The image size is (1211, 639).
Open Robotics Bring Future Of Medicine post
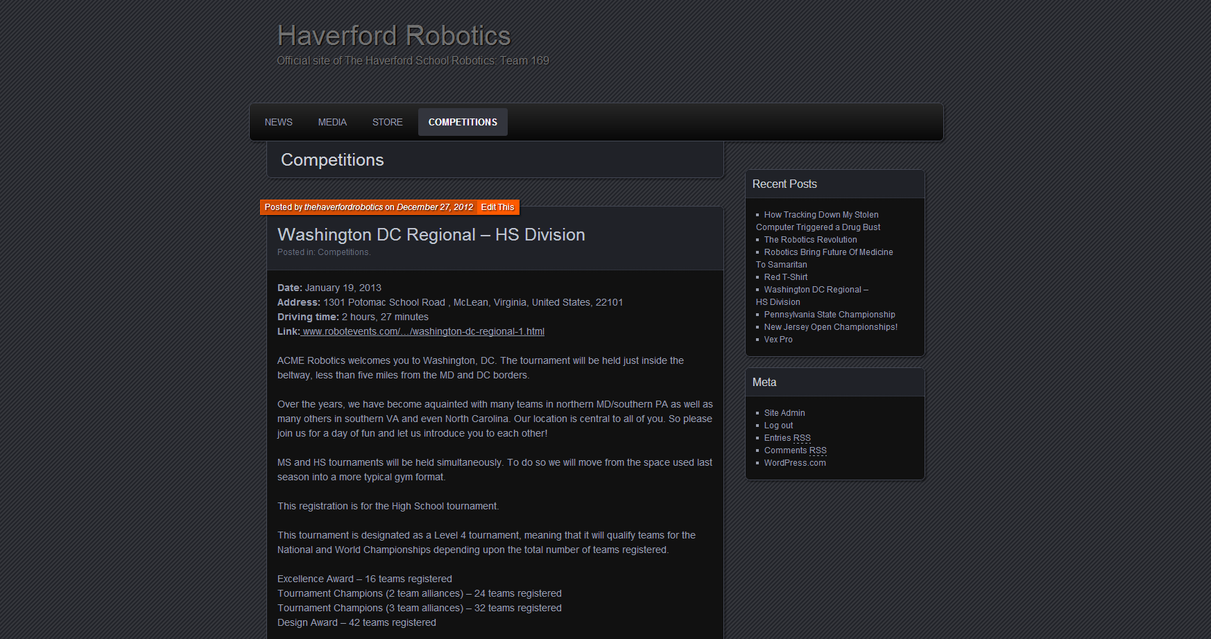click(x=824, y=259)
